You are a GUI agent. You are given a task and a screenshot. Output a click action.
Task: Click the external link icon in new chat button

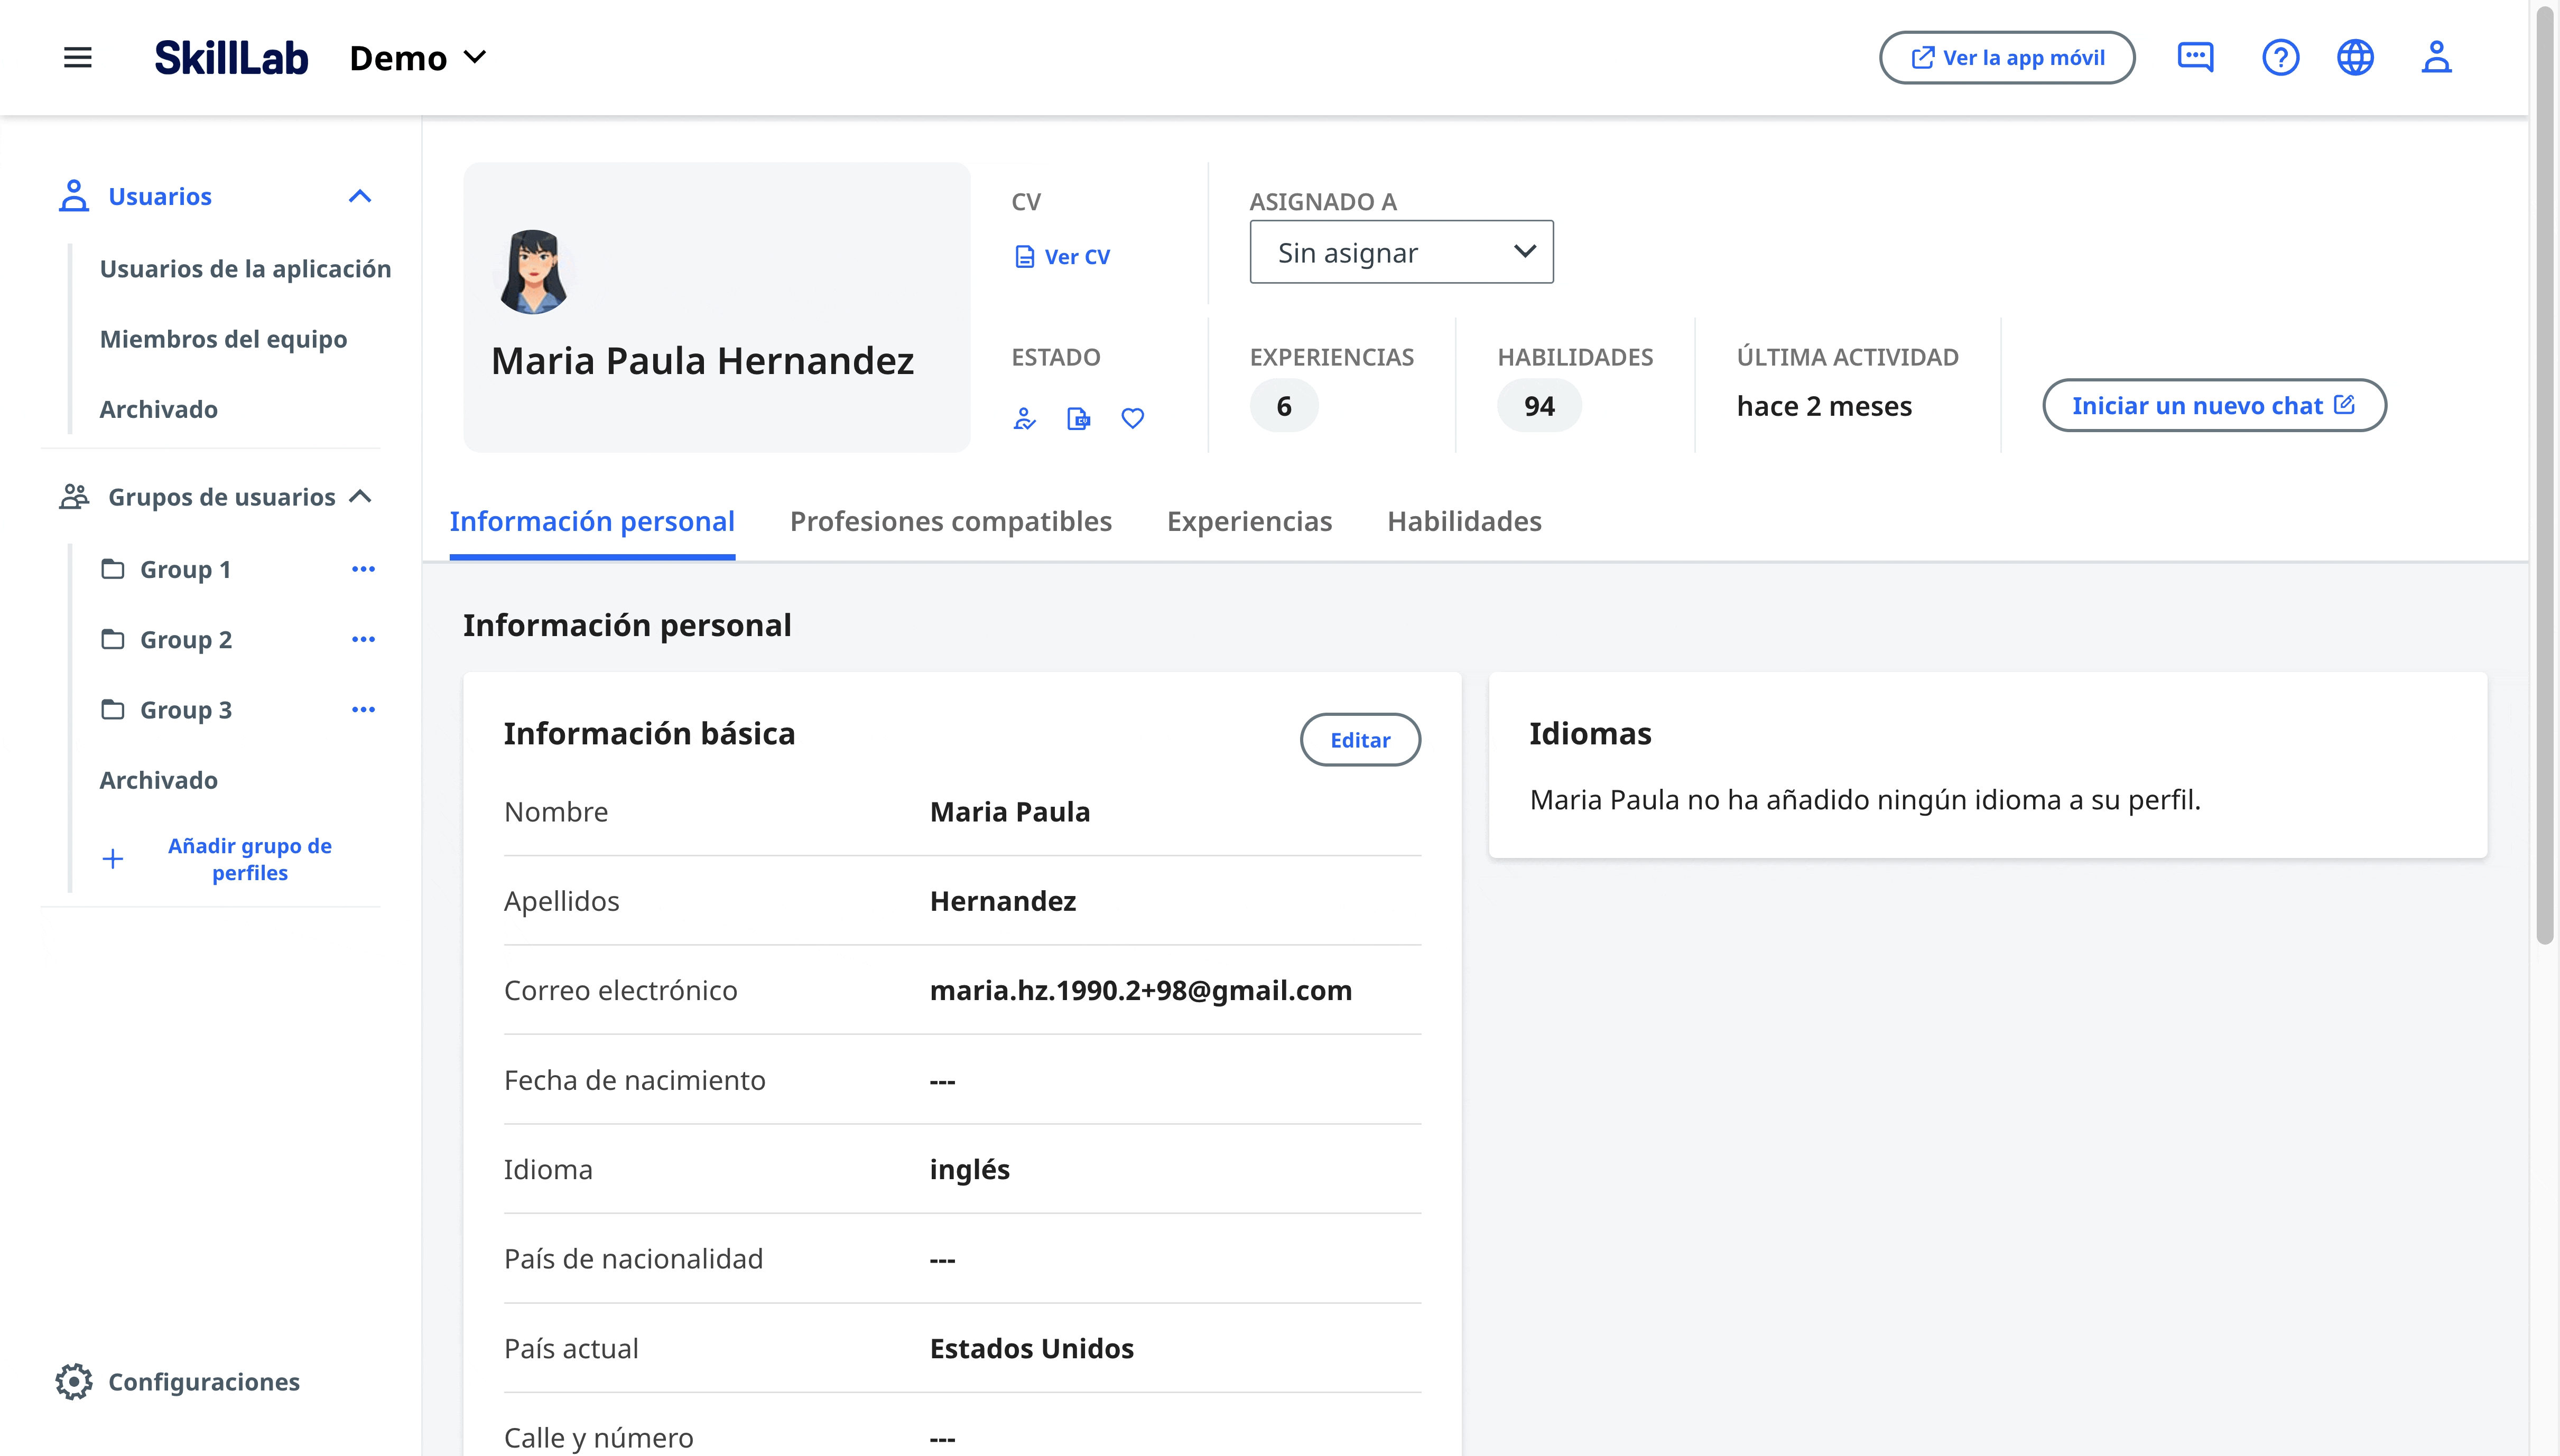pos(2344,404)
